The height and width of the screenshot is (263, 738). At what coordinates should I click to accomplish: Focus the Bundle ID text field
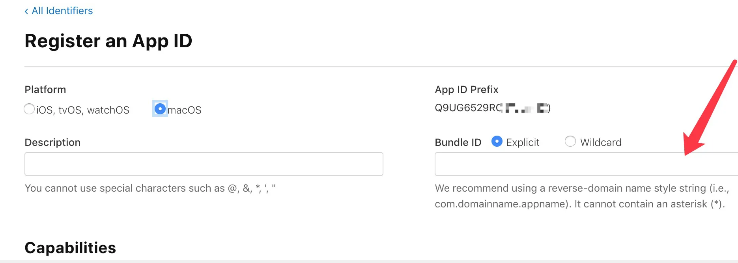(x=586, y=164)
